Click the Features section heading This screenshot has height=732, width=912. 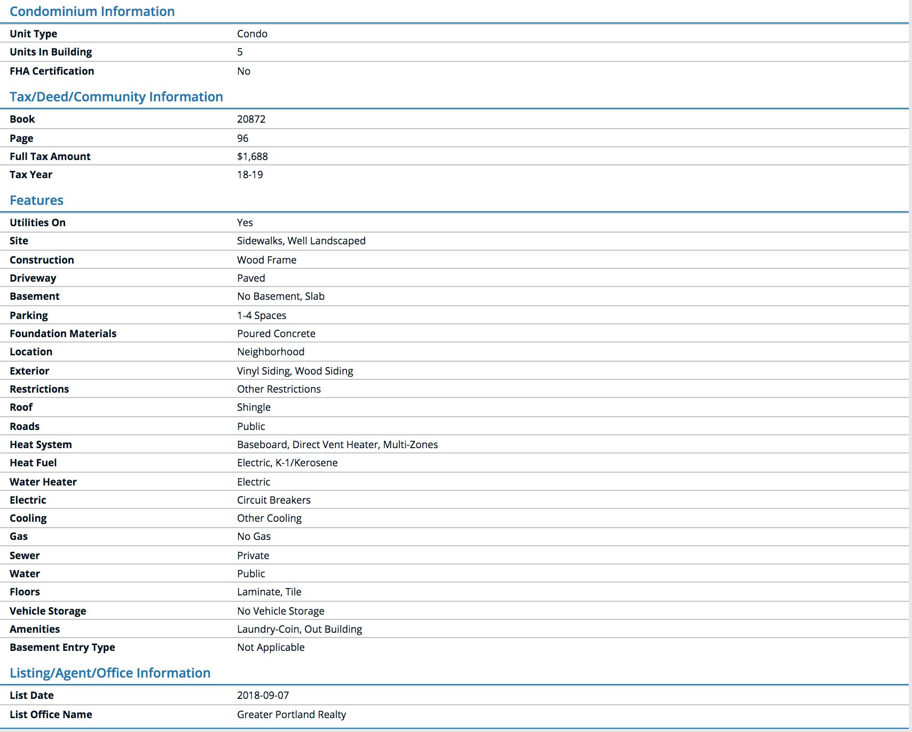tap(36, 200)
